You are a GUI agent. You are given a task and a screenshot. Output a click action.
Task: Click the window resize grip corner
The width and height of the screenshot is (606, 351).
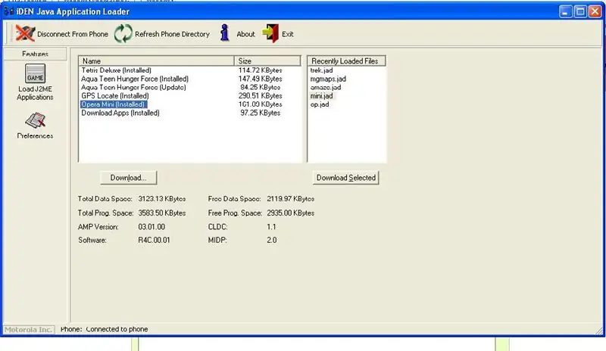599,330
